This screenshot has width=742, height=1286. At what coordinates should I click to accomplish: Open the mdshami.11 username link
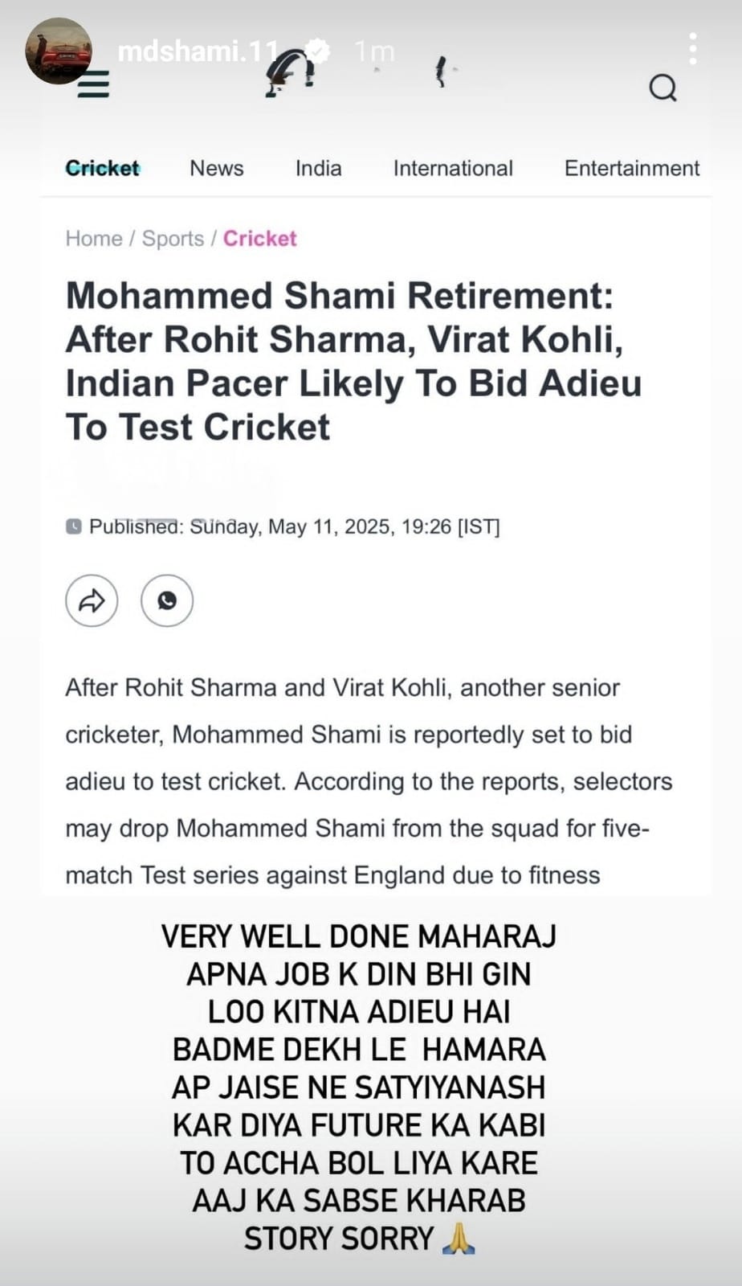tap(197, 51)
